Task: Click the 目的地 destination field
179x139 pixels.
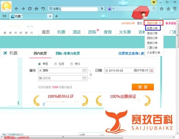Action: tap(63, 78)
